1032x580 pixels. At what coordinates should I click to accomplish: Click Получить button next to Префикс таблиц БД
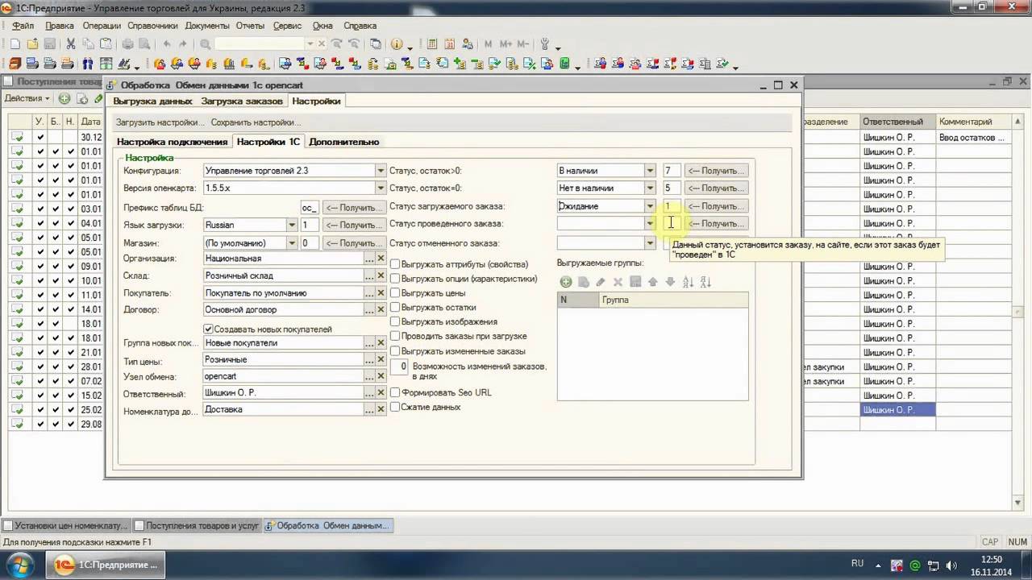tap(353, 208)
